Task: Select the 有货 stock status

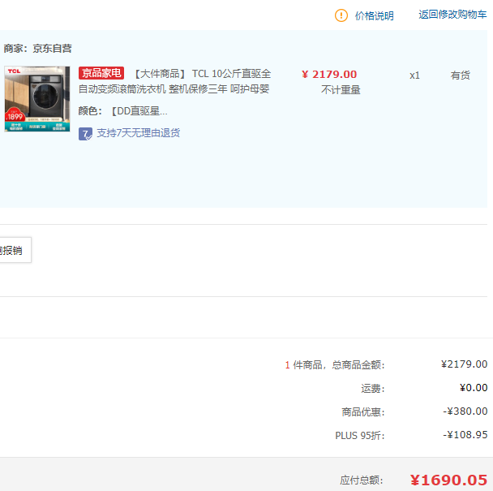Action: point(460,75)
